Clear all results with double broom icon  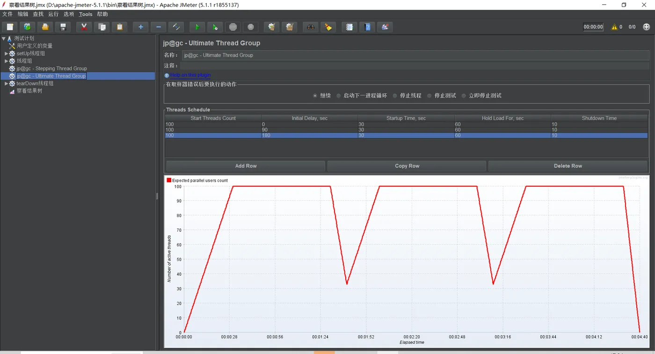289,27
